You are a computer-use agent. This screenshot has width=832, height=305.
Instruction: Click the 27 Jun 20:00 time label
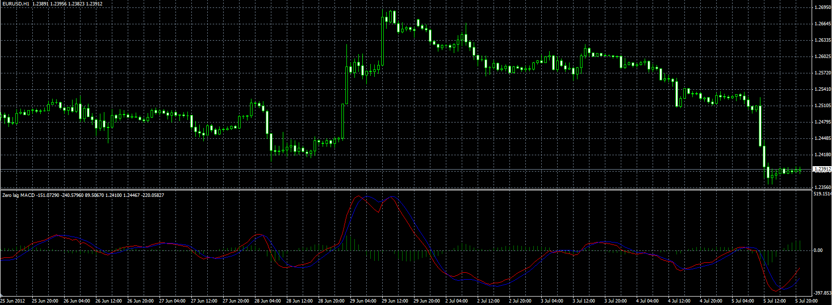[x=236, y=301]
